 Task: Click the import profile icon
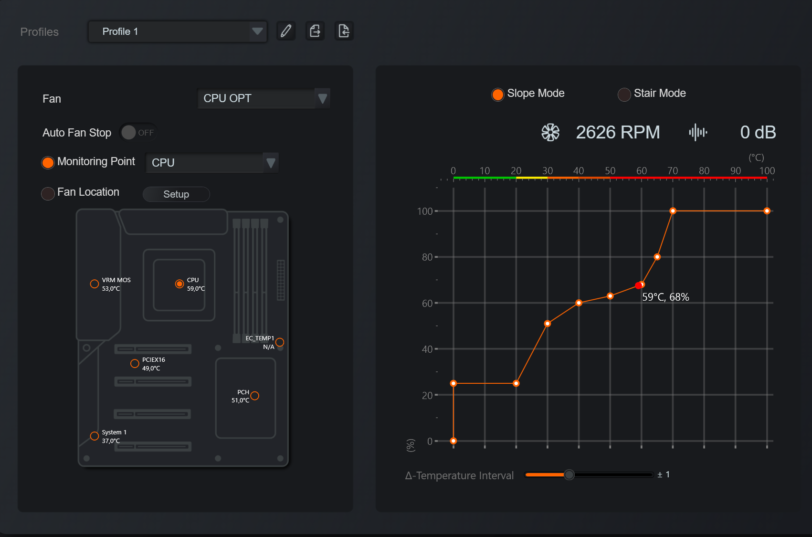344,32
